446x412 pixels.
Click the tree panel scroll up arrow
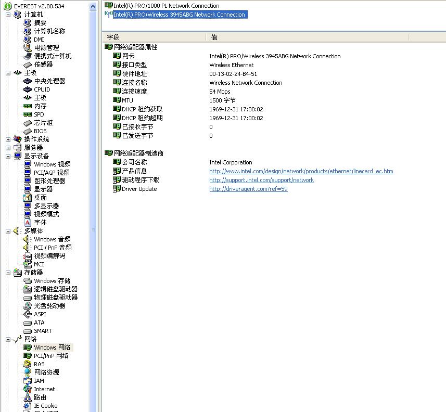point(93,6)
